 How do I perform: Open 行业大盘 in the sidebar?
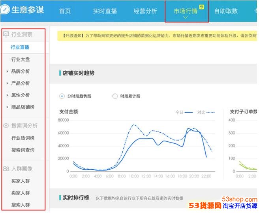(21, 59)
